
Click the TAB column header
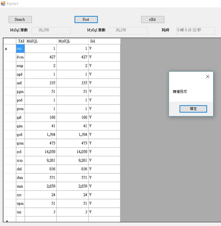[20, 41]
